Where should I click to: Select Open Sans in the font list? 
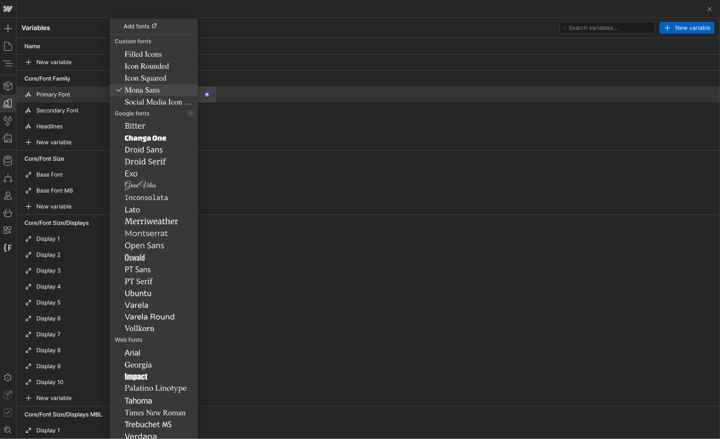[x=144, y=245]
